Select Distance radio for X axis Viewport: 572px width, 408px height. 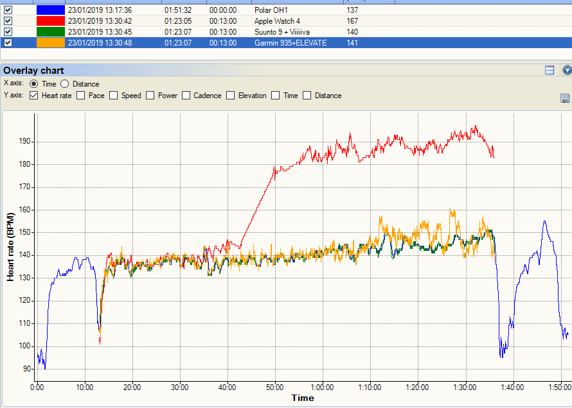(65, 84)
